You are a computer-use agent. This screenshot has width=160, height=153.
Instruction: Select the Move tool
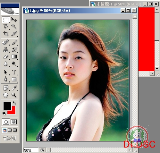[14, 20]
